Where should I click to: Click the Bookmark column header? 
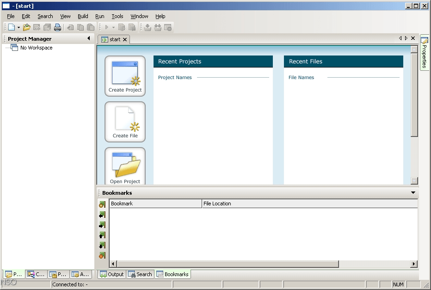pos(155,204)
